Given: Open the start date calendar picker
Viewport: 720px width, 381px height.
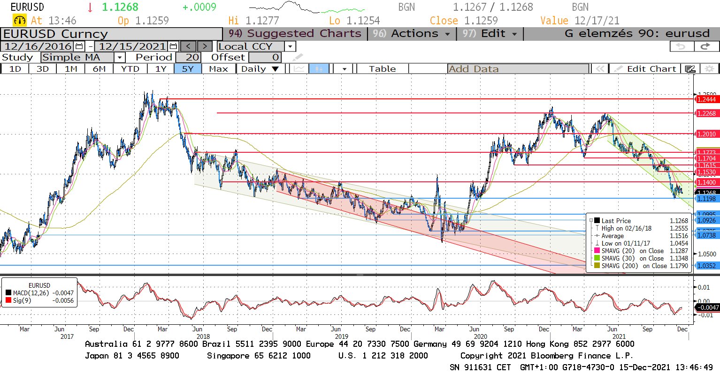Looking at the screenshot, I should click(x=79, y=46).
